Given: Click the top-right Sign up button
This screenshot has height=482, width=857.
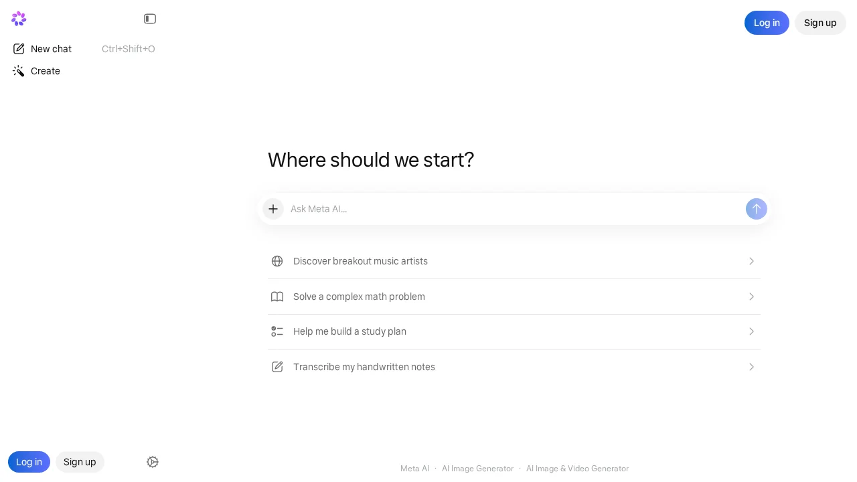Looking at the screenshot, I should point(820,23).
